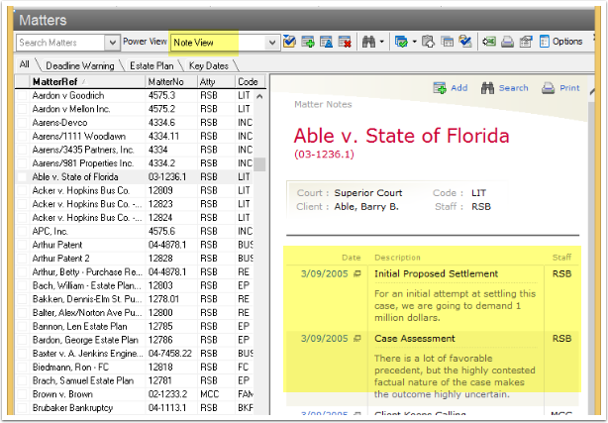The height and width of the screenshot is (423, 608).
Task: Sort by the Atty column header
Action: (216, 82)
